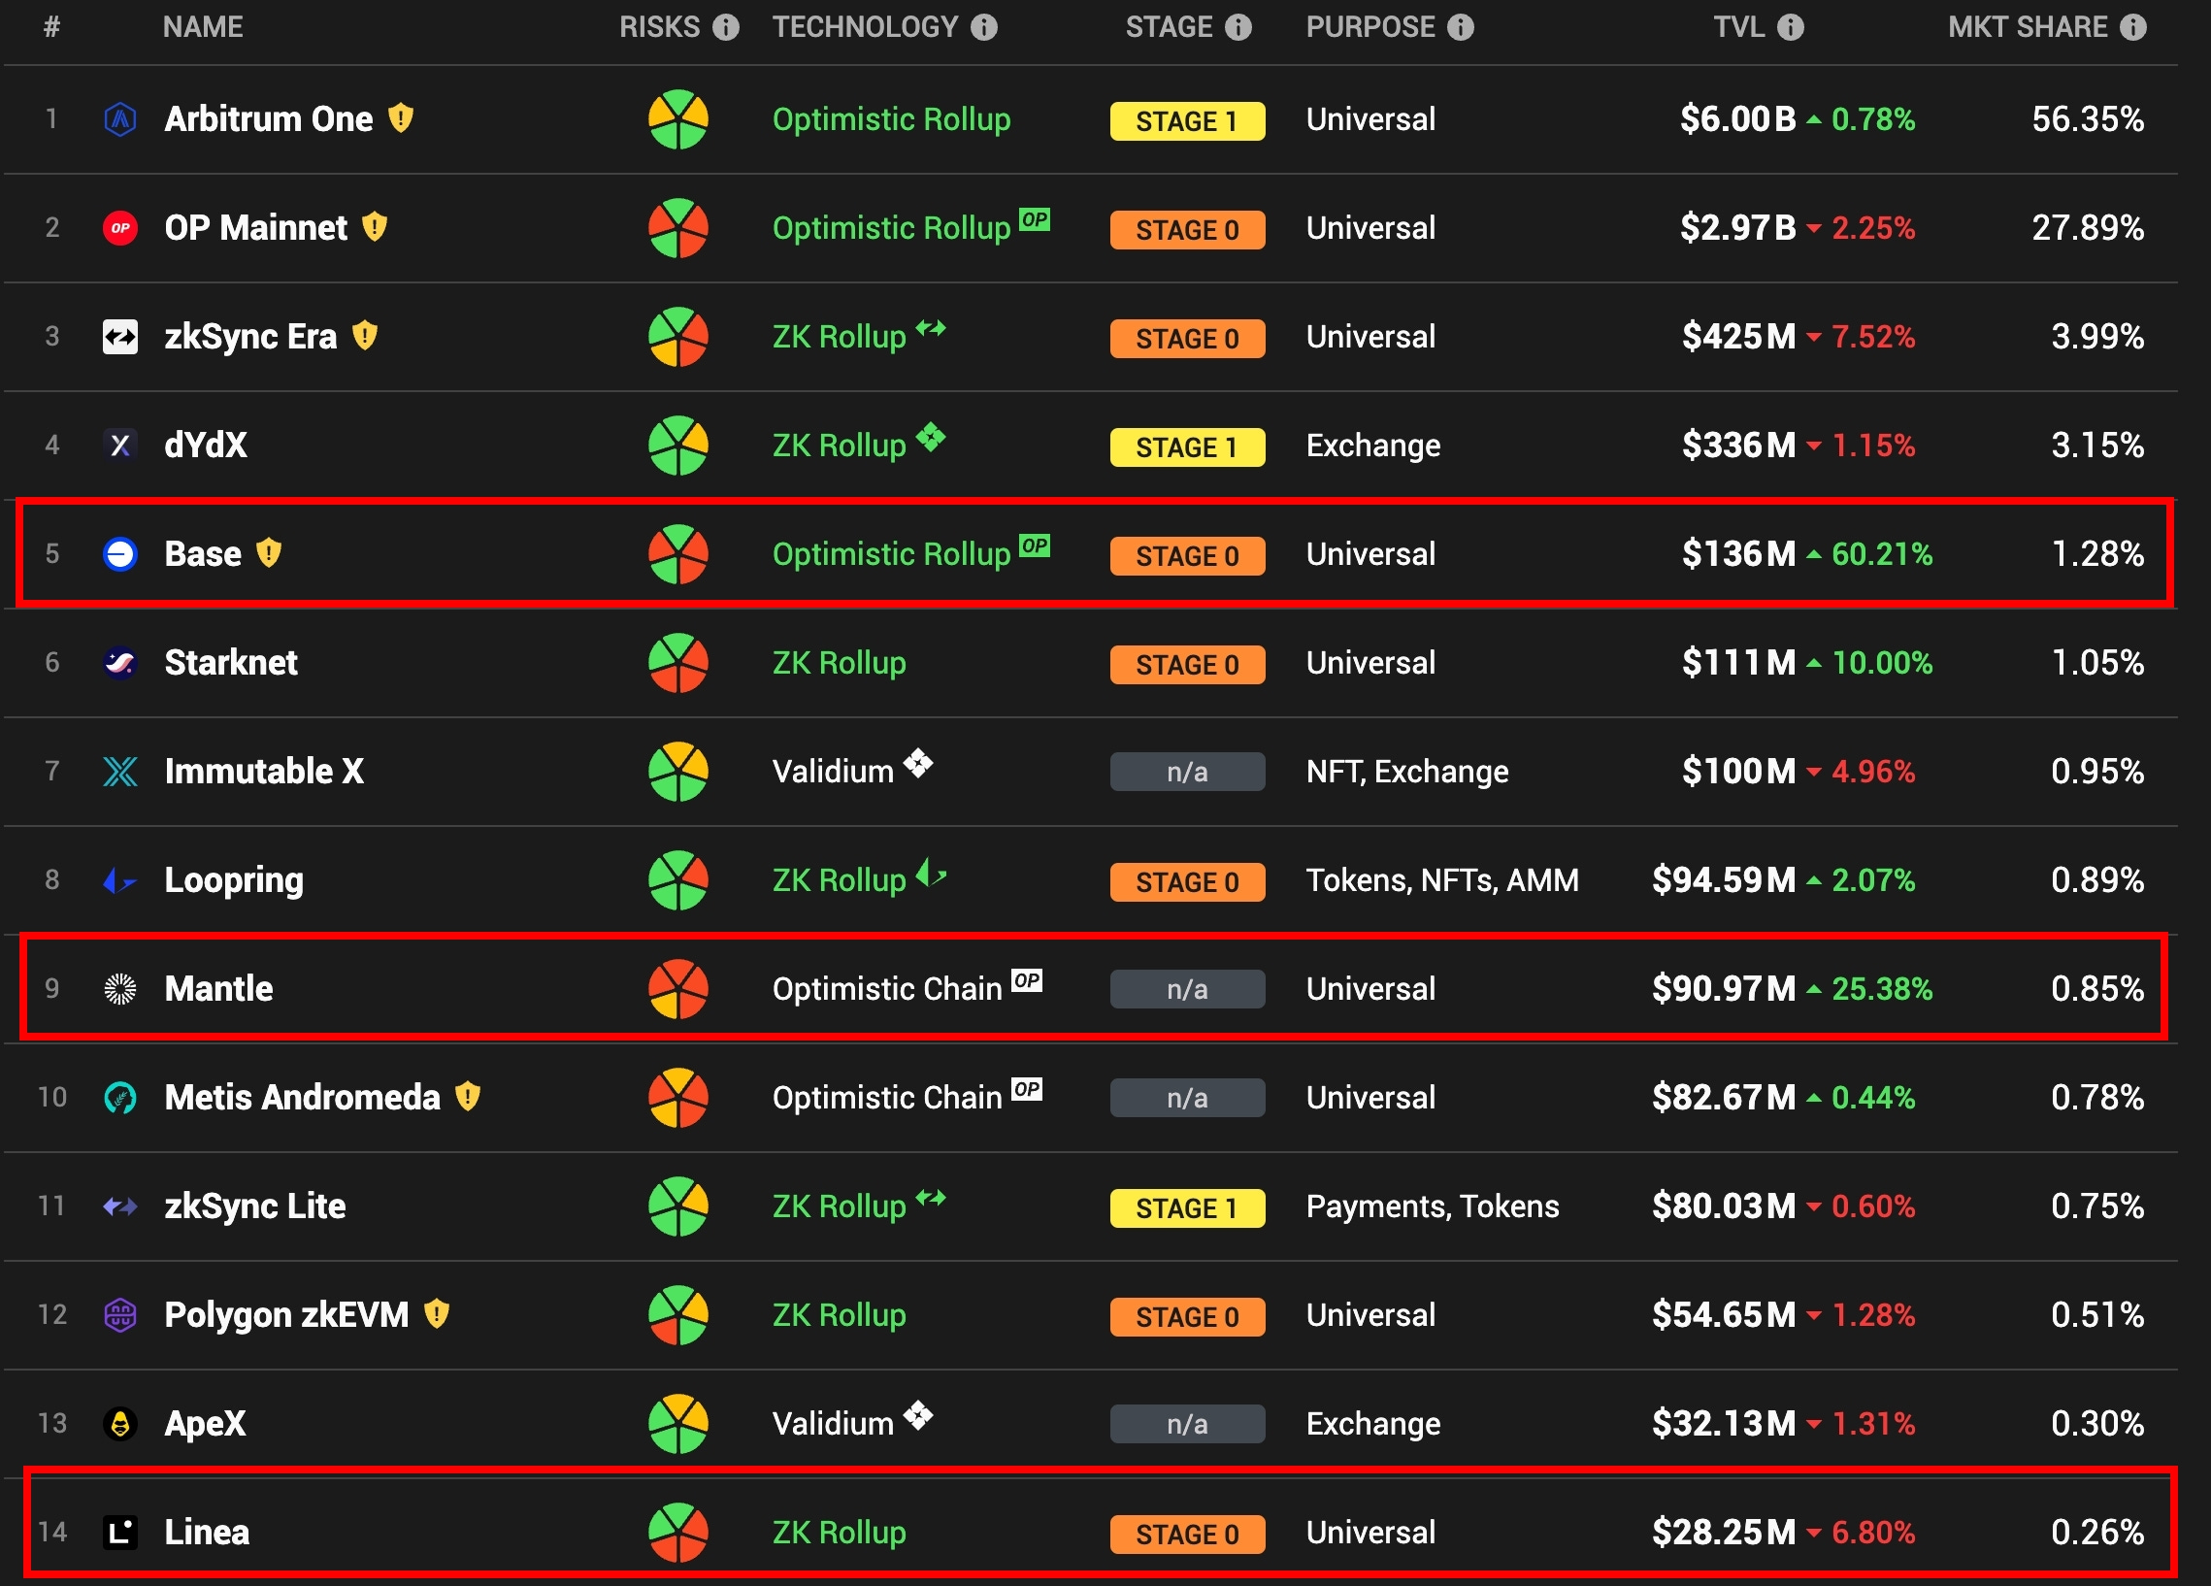The image size is (2211, 1586).
Task: Click the TVL column header
Action: (x=1739, y=27)
